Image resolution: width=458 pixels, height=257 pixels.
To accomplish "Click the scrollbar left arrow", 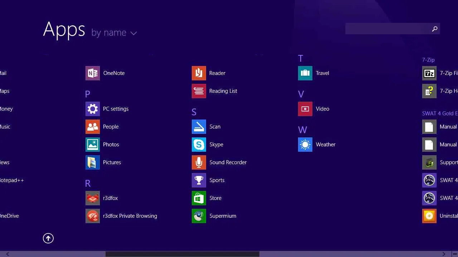I will [8, 254].
